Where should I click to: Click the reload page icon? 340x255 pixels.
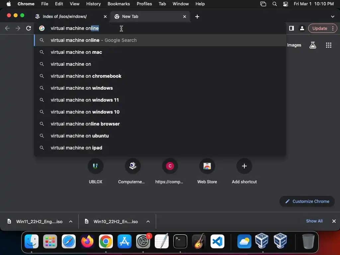[x=29, y=28]
